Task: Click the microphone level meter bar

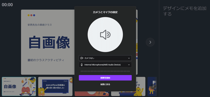Action: coord(105,71)
